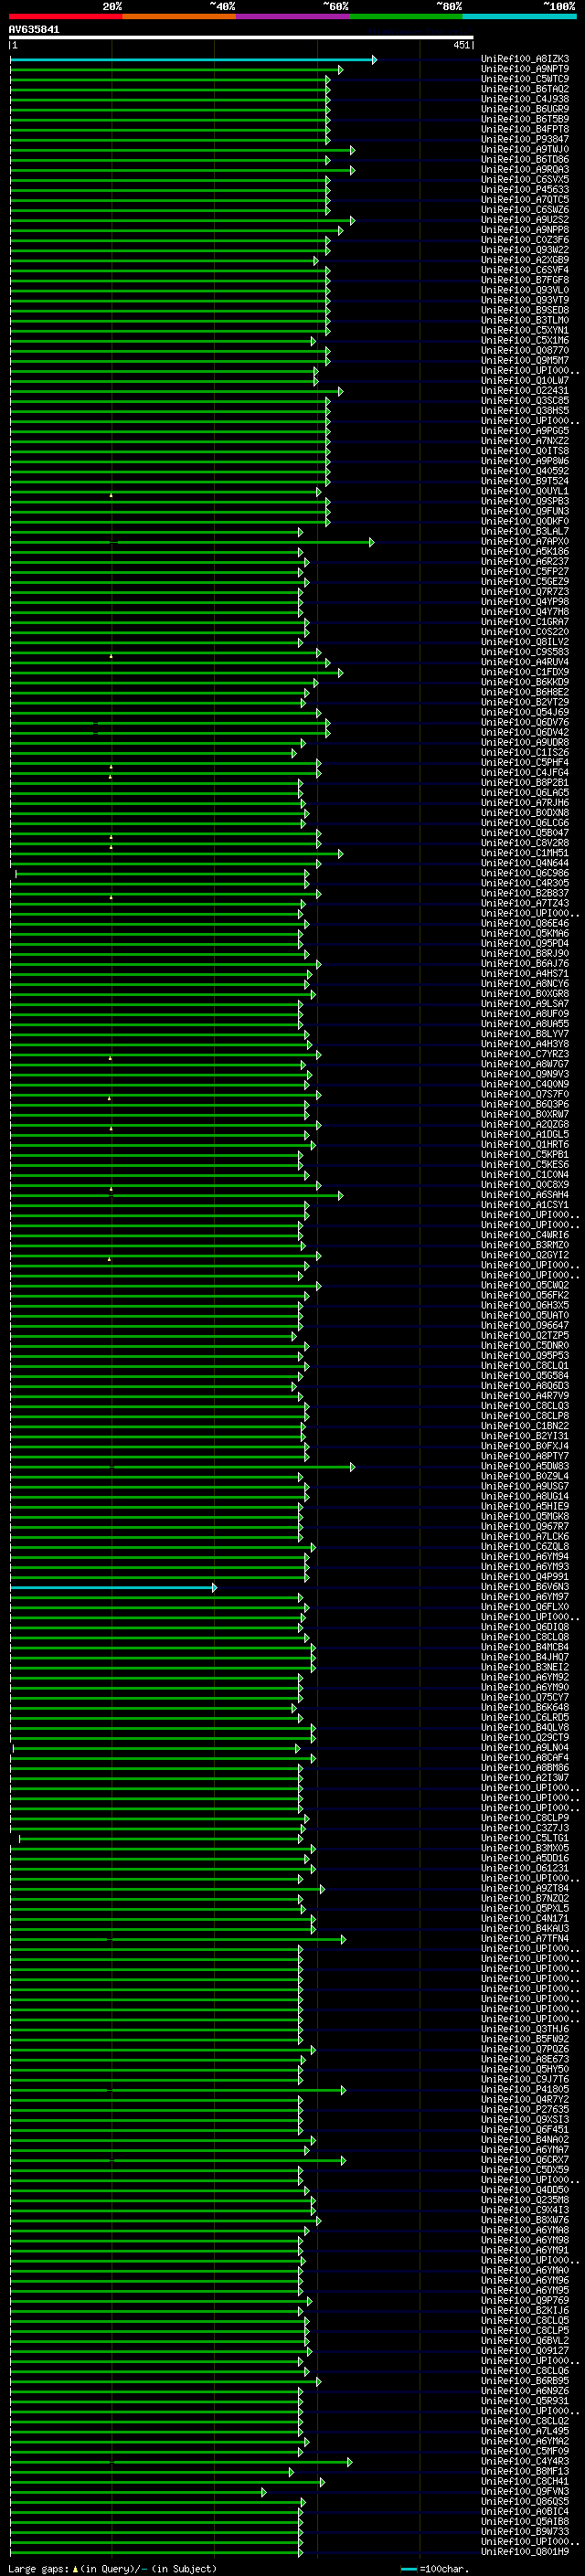585x2576 pixels.
Task: Click the UniRef100_Q9FVN3 entry
Action: (525, 2492)
